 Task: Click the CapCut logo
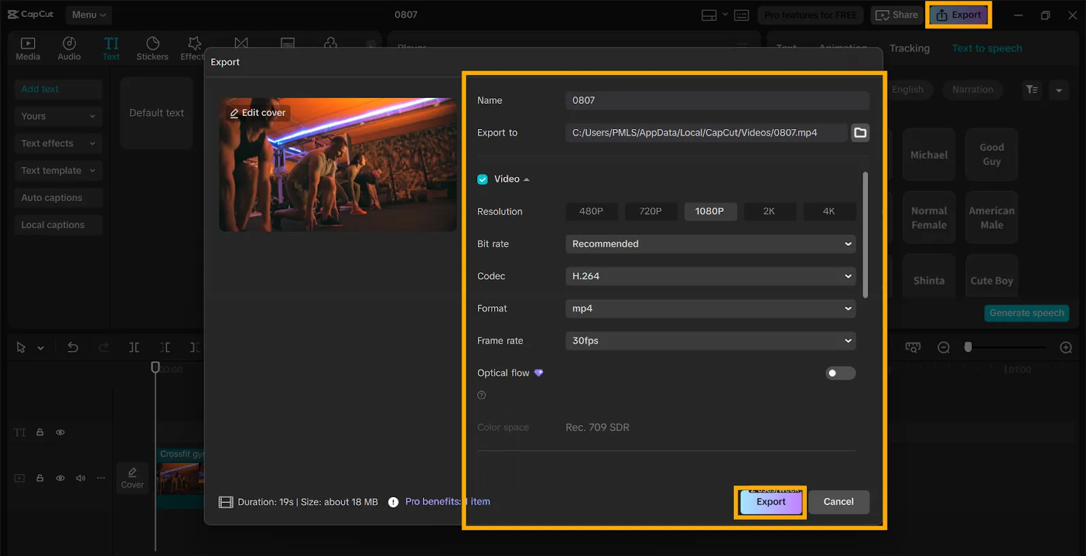click(x=31, y=14)
